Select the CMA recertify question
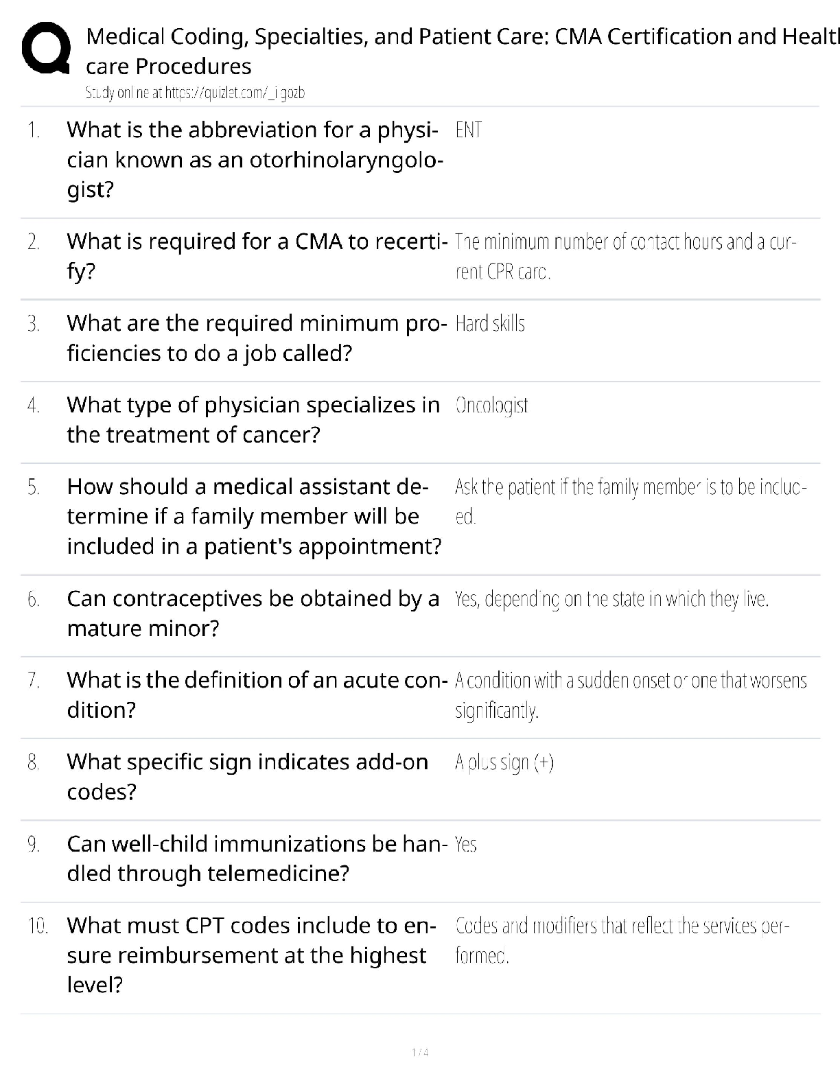840x1087 pixels. coord(257,256)
